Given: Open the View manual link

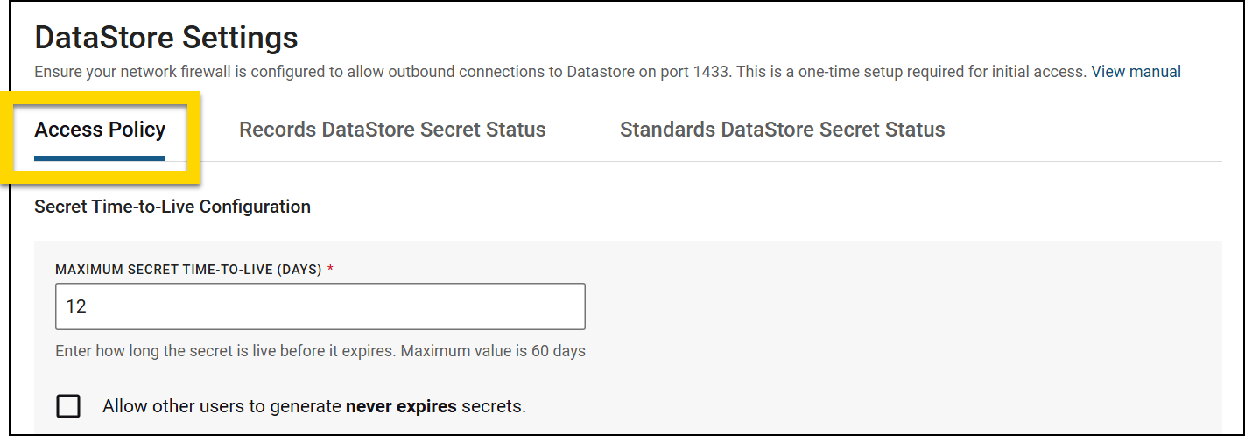Looking at the screenshot, I should (x=1136, y=72).
